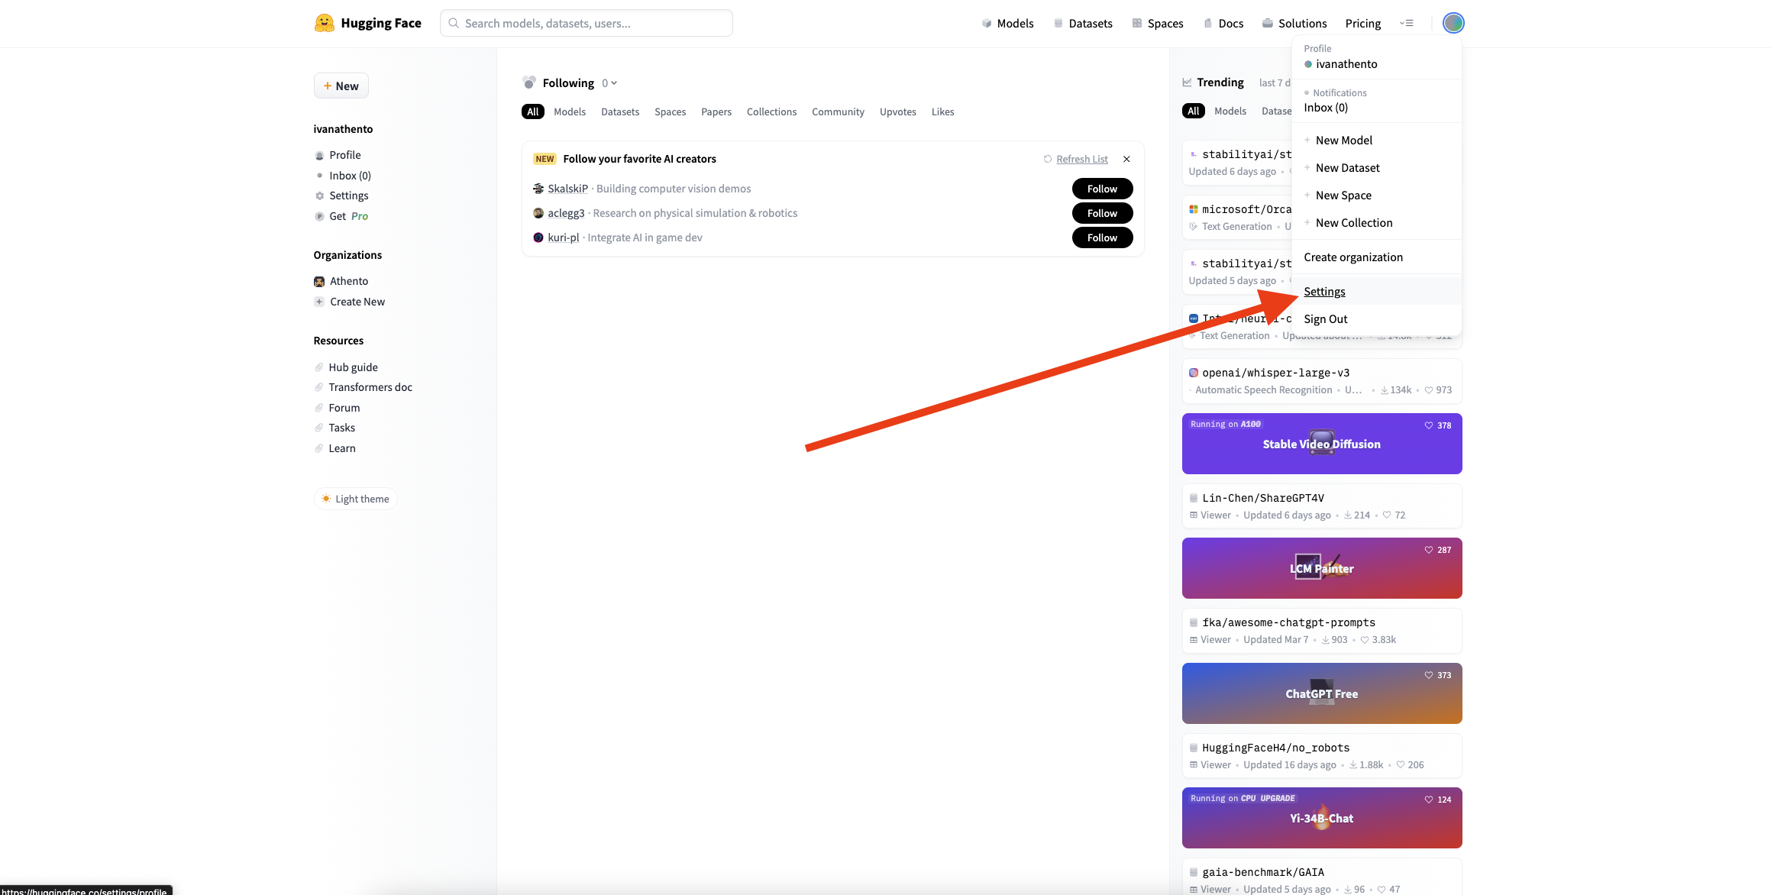The width and height of the screenshot is (1771, 895).
Task: Select the Models tab in Following feed
Action: coord(570,111)
